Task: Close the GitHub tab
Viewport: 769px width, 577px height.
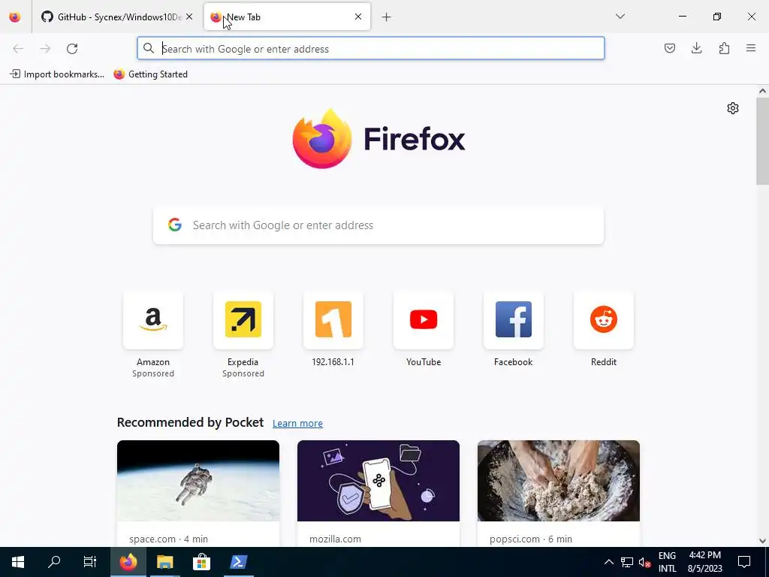Action: click(x=189, y=17)
